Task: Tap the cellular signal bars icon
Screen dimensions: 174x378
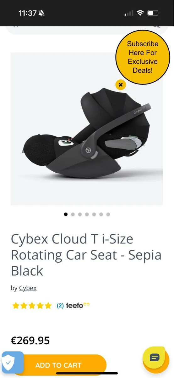Action: point(129,13)
